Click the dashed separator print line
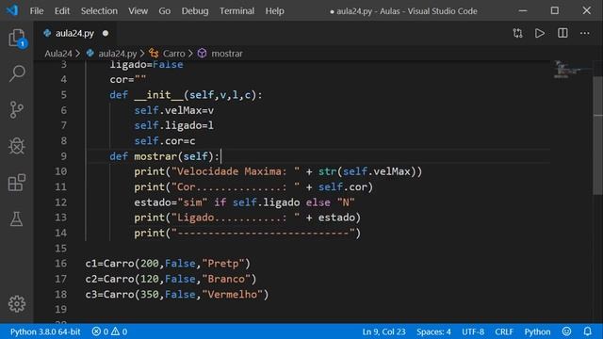Image resolution: width=603 pixels, height=339 pixels. (247, 233)
